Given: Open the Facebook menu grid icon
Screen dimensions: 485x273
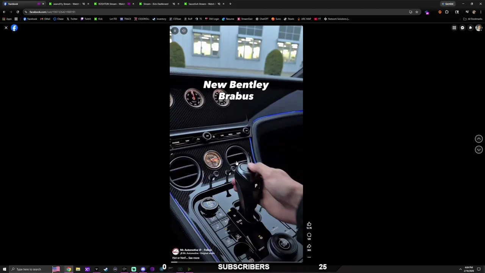Looking at the screenshot, I should click(454, 28).
